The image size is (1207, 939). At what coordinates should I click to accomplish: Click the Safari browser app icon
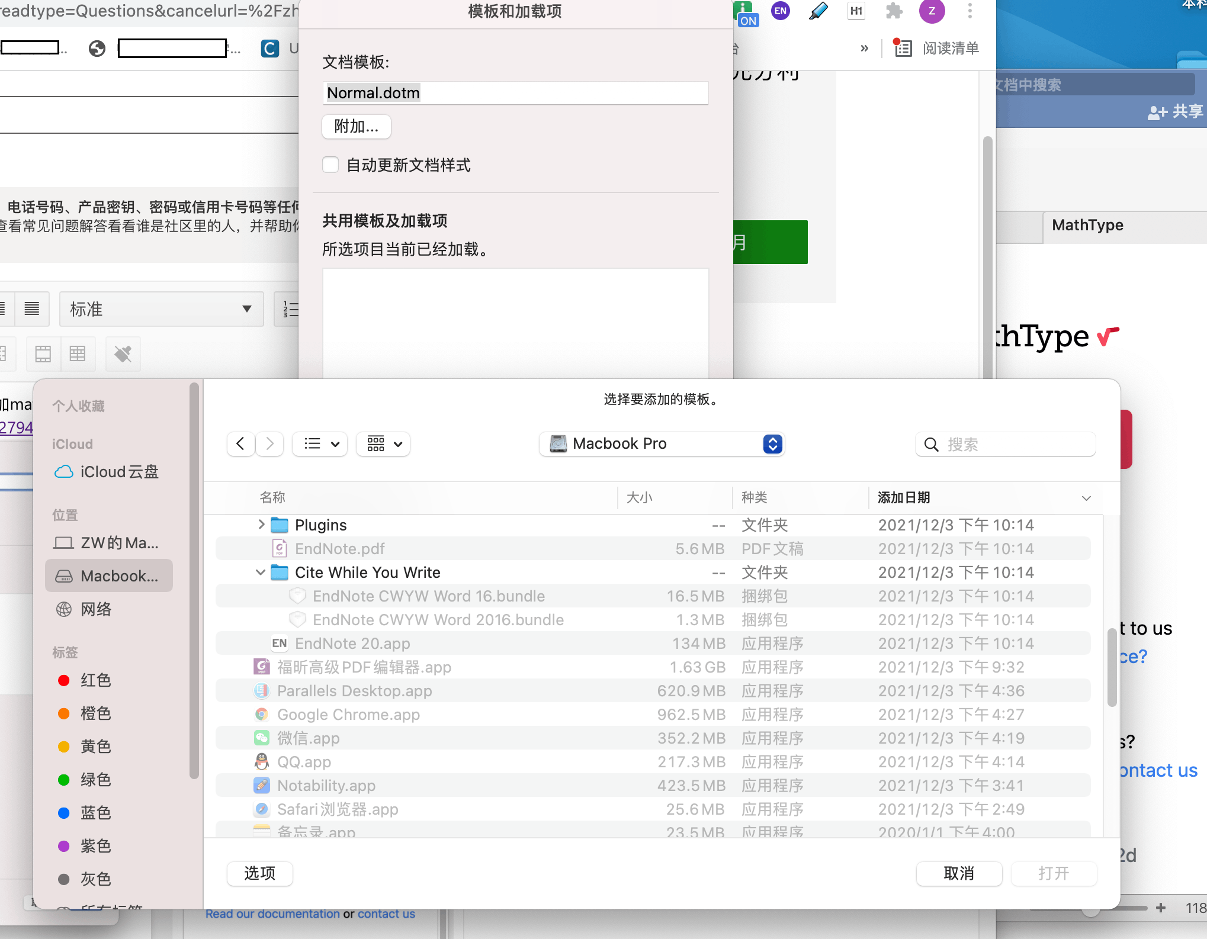(262, 809)
